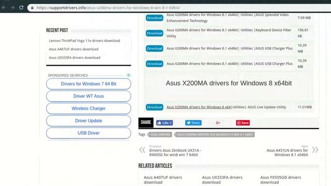The image size is (331, 186).
Task: Go to next post Asus A451LN drivers
Action: tap(287, 152)
